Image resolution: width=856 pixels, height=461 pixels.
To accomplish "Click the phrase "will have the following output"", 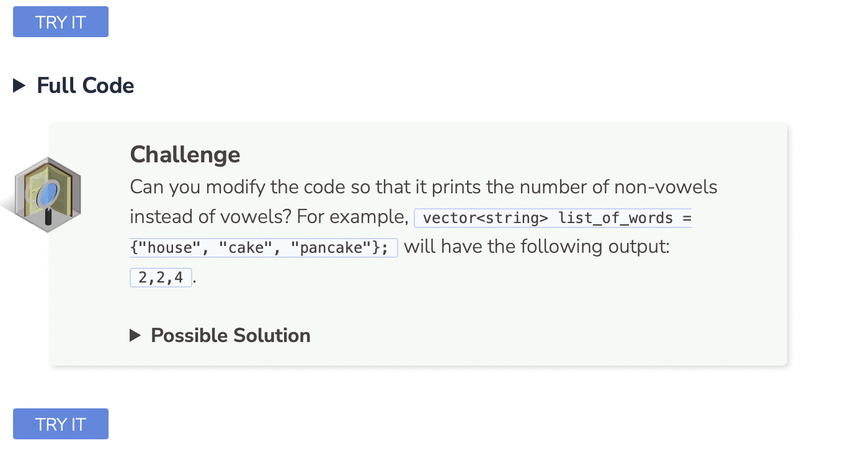I will (x=536, y=247).
